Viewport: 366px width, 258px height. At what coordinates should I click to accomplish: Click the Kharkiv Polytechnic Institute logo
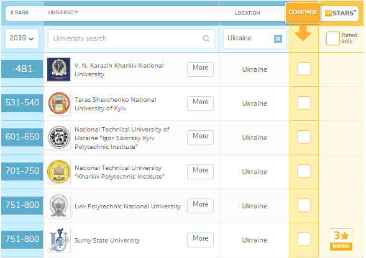coord(59,172)
